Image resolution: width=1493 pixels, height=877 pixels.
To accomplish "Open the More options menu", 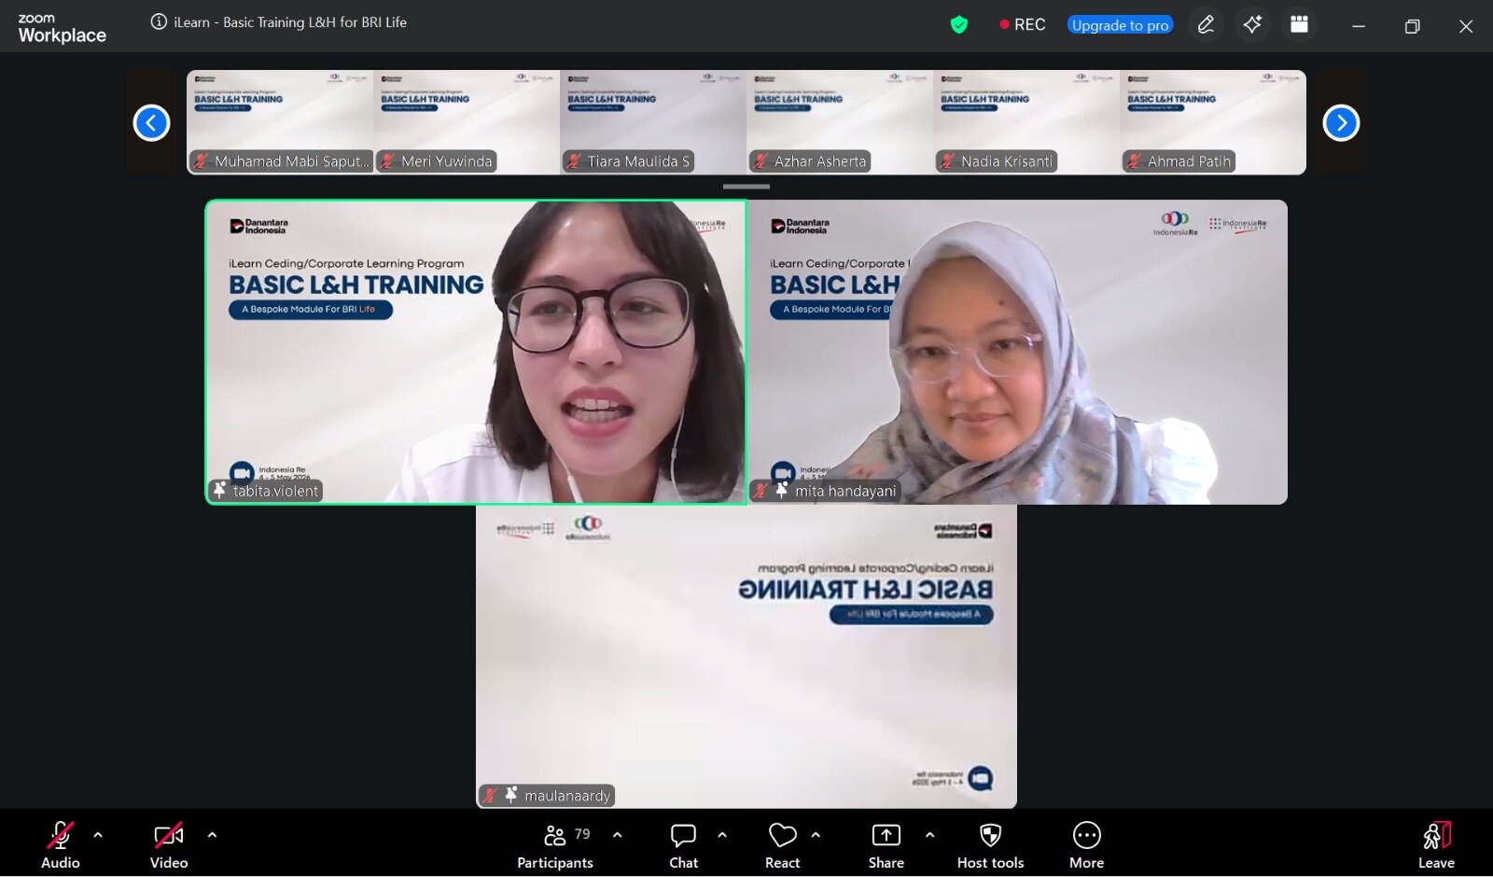I will coord(1086,845).
